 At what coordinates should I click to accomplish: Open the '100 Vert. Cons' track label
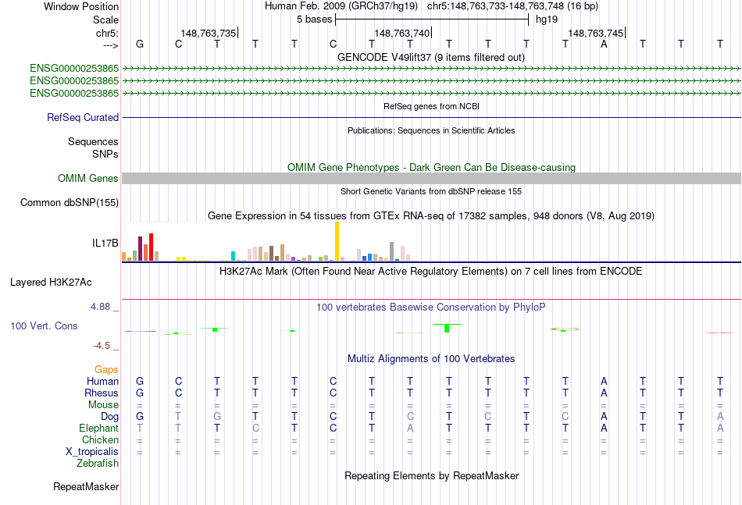coord(44,325)
